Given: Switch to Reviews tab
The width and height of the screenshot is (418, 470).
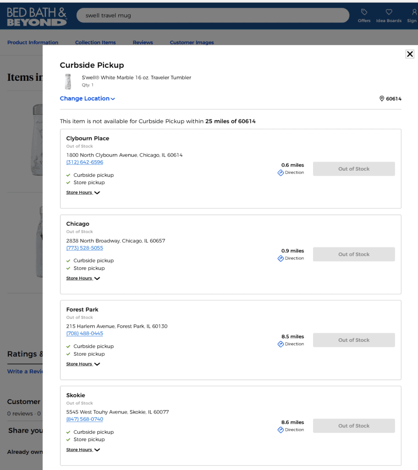Looking at the screenshot, I should [x=143, y=43].
